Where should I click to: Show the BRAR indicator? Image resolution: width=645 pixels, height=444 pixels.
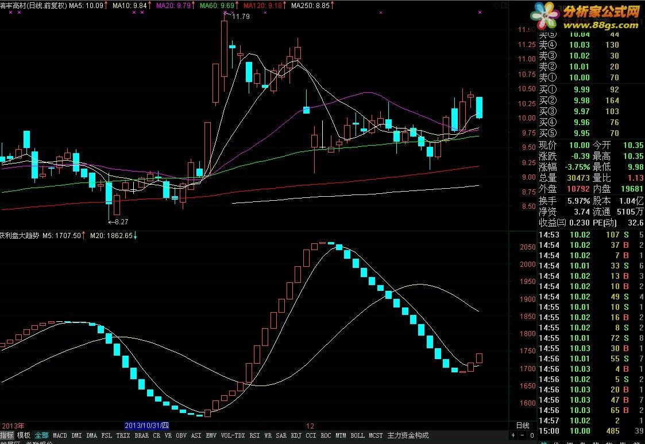click(x=141, y=435)
